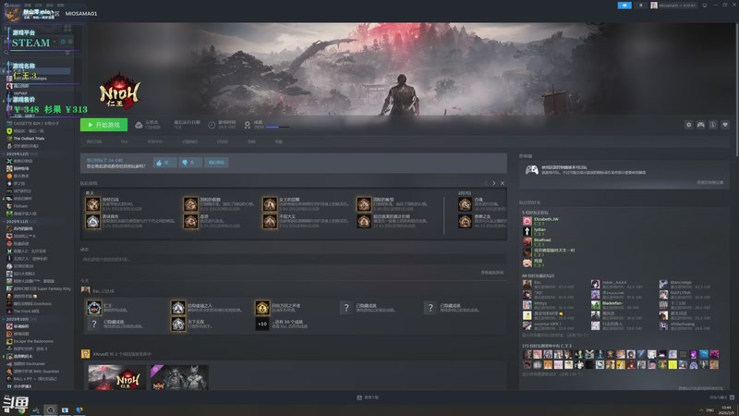Open the +10 more achievements tile
739x416 pixels.
point(262,324)
